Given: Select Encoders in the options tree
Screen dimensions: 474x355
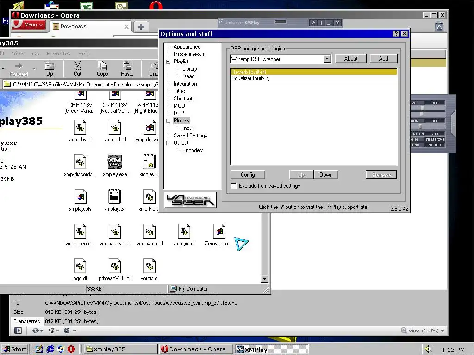Looking at the screenshot, I should click(x=193, y=150).
